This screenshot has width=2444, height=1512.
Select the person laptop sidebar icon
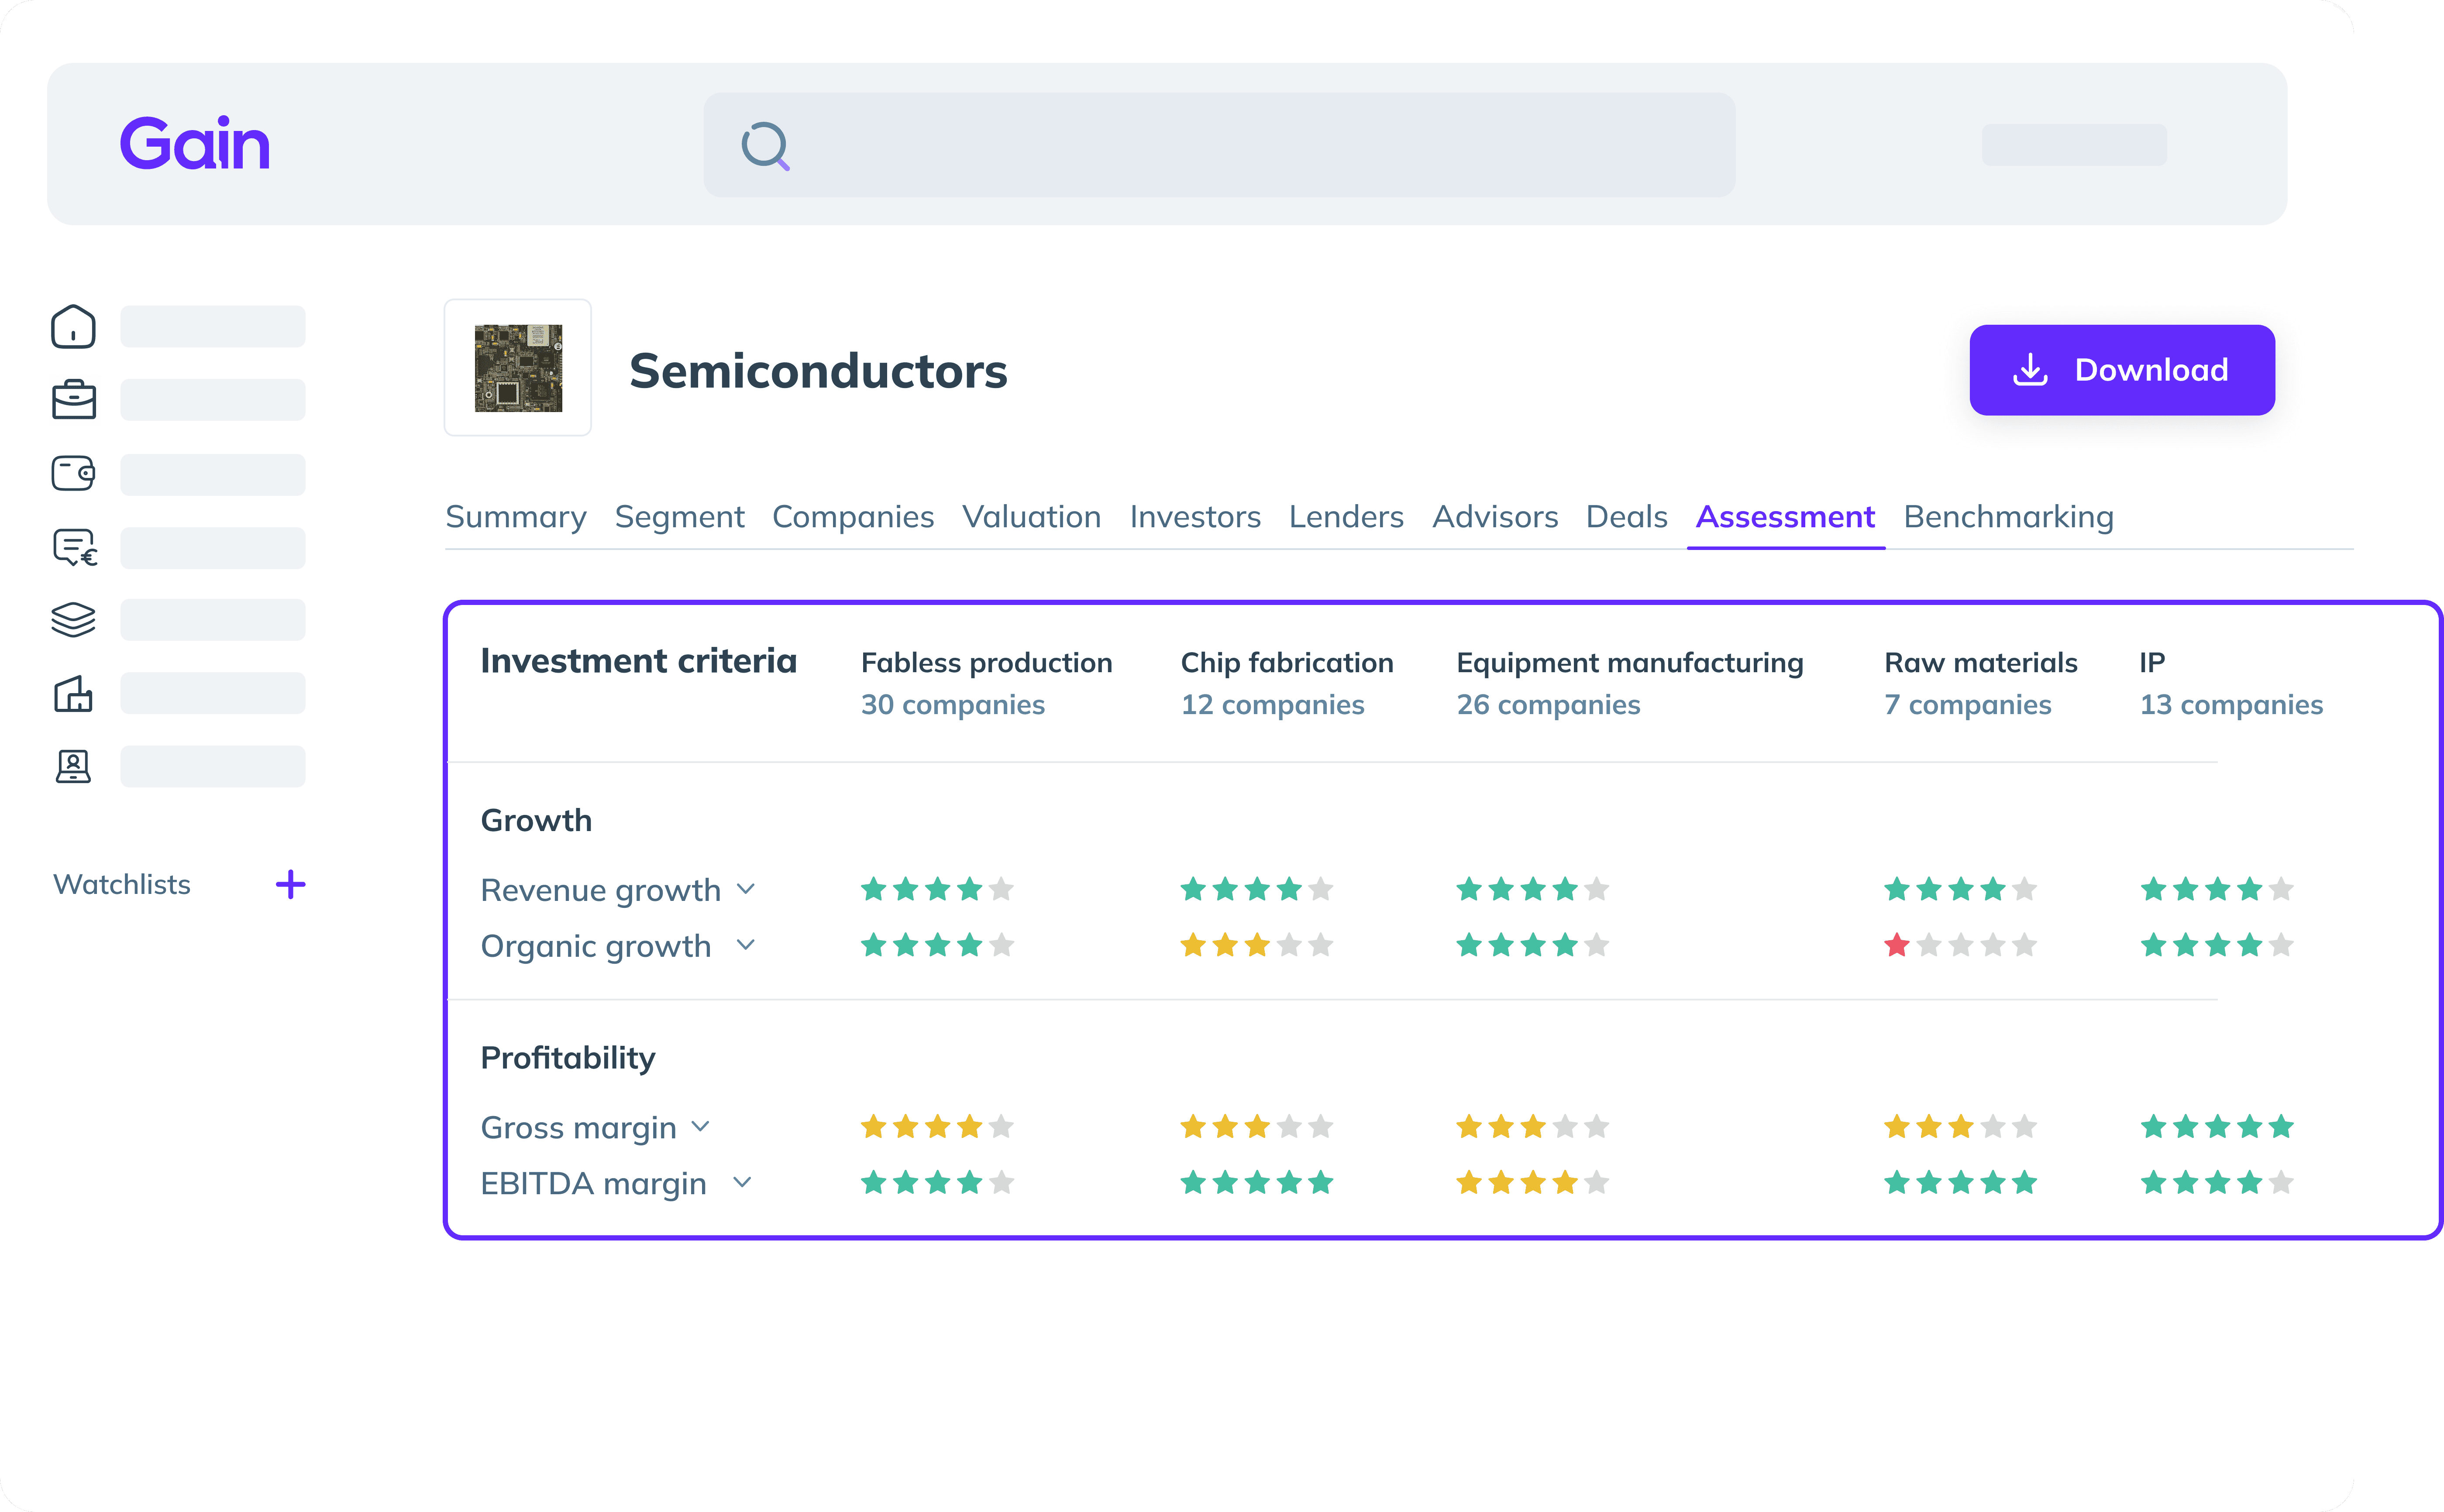pos(73,767)
